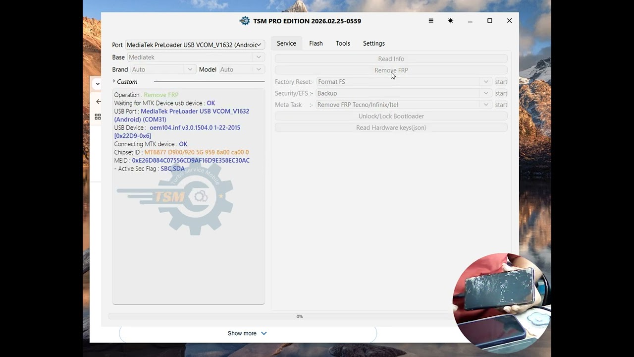Expand the Custom section
634x357 pixels.
click(x=125, y=82)
